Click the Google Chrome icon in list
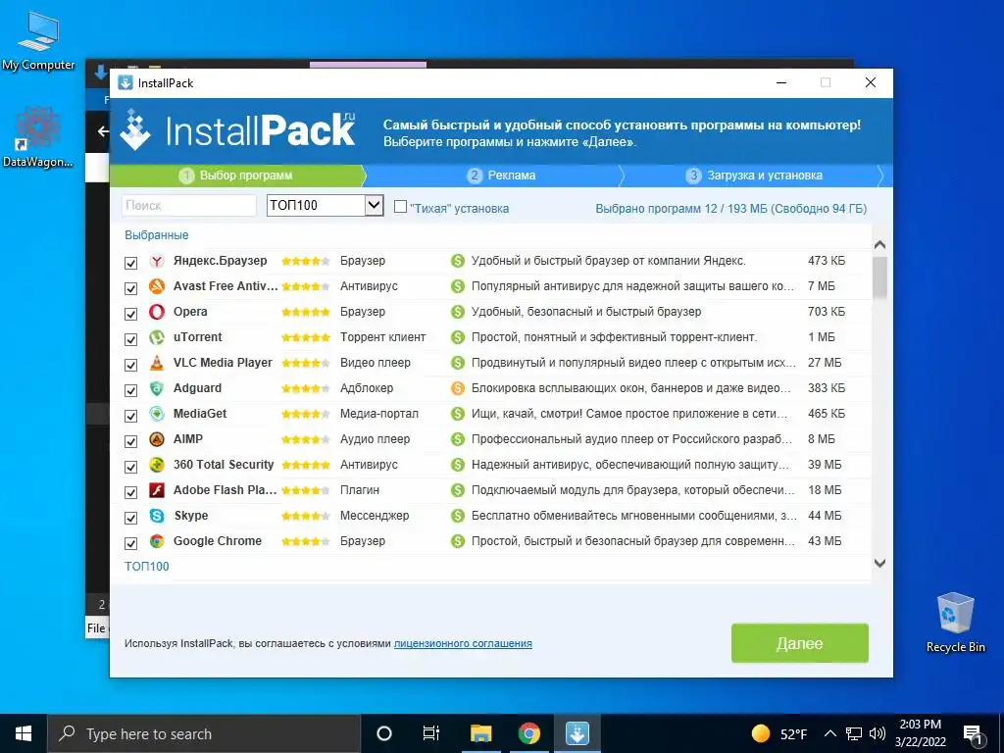The width and height of the screenshot is (1004, 753). point(157,541)
